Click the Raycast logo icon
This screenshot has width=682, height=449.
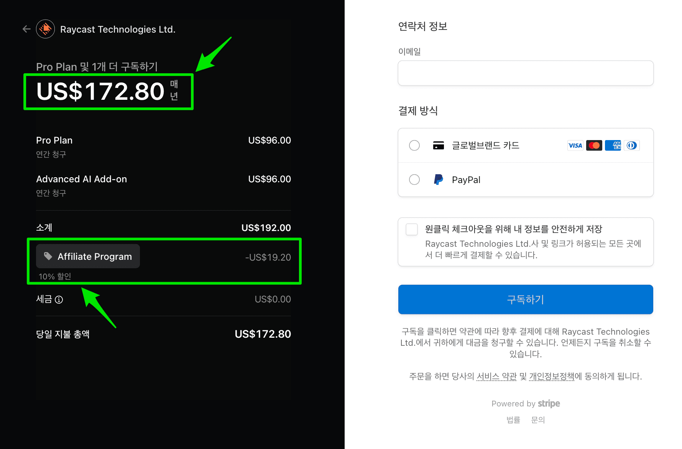tap(46, 29)
